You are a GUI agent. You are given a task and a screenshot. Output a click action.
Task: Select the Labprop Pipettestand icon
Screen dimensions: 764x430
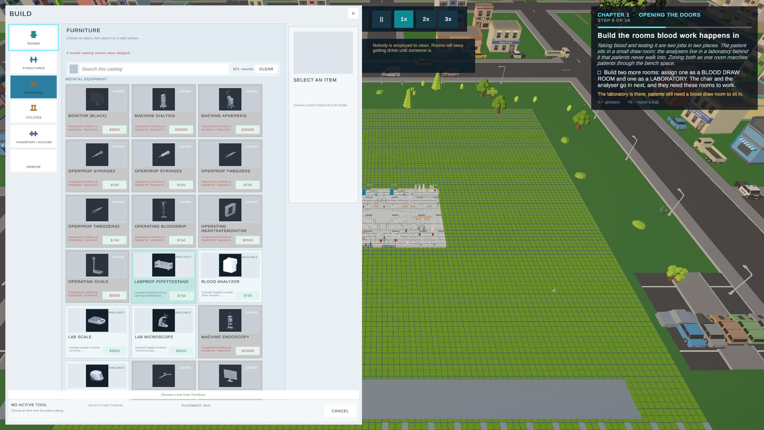click(164, 265)
